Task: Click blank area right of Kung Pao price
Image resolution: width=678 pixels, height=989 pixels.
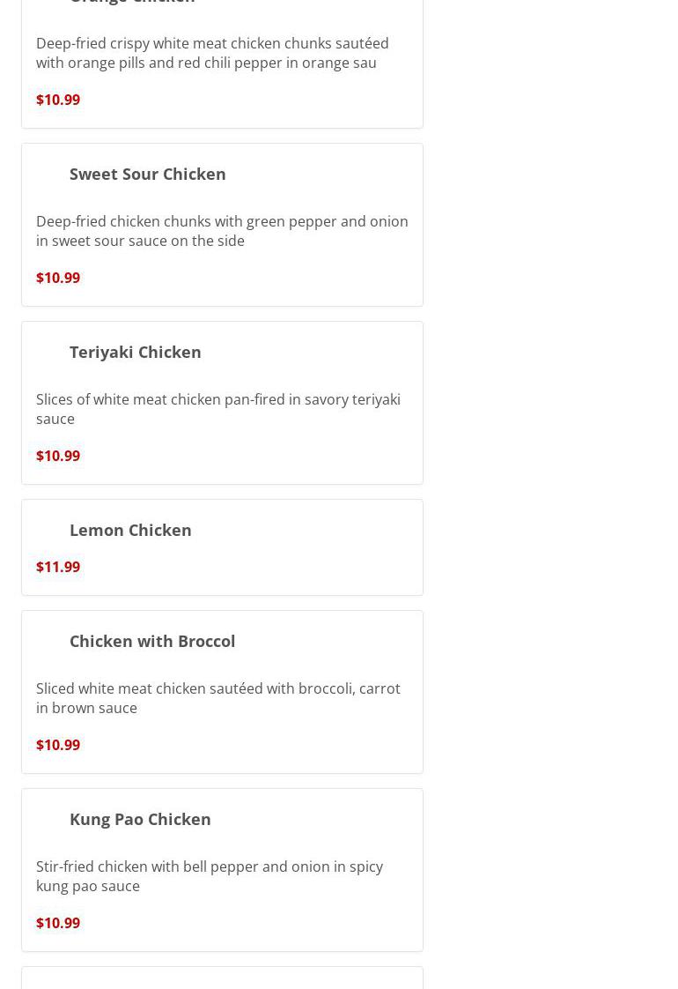Action: [x=264, y=923]
